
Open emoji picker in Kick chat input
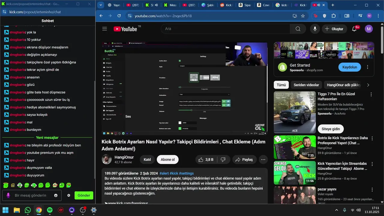(x=56, y=195)
